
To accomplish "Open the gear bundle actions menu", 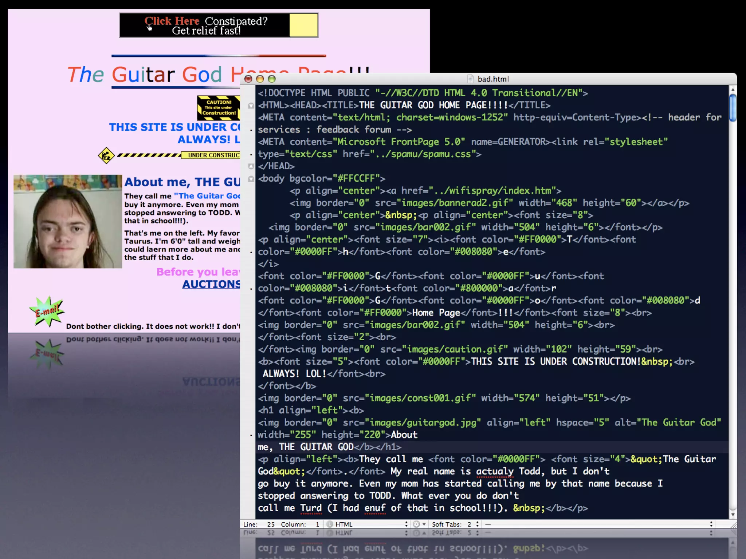I will [x=419, y=524].
